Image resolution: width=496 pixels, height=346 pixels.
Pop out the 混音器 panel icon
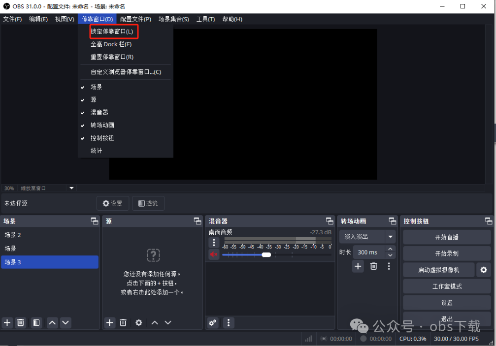[329, 220]
